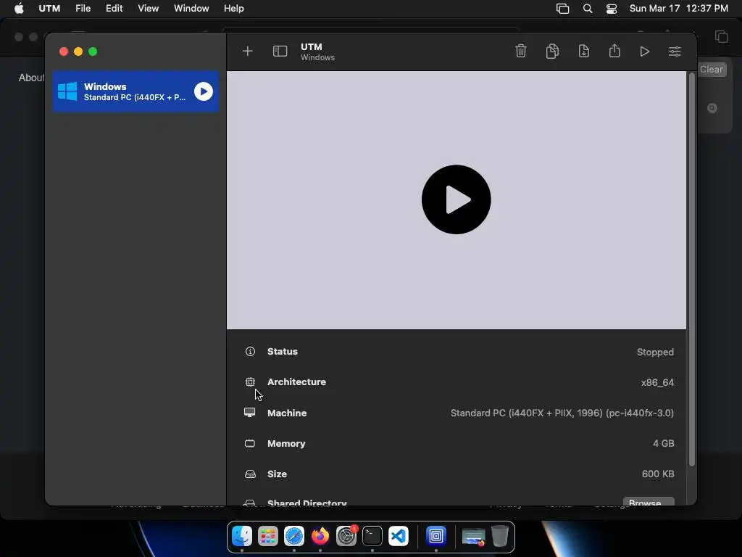Click the large central play button
Screen dimensions: 742x557
(x=457, y=199)
